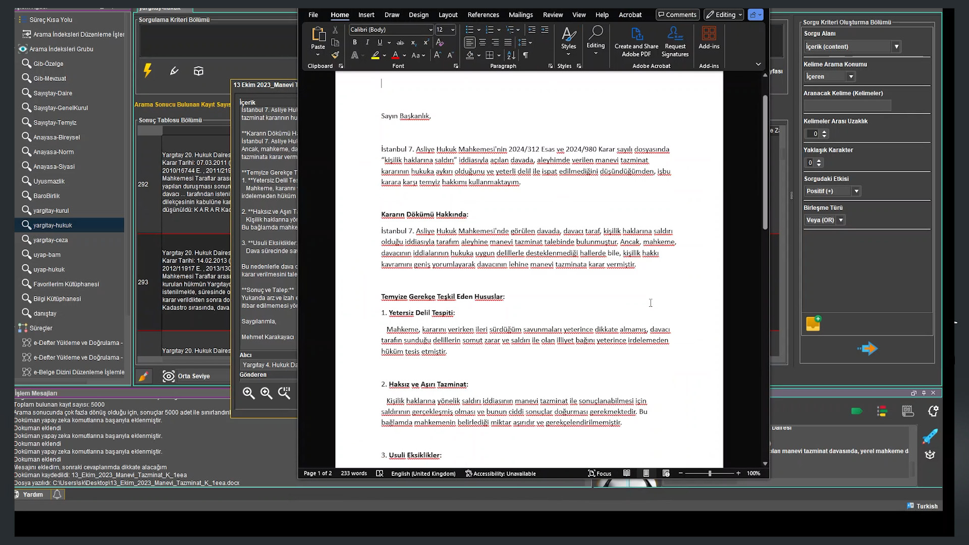Open Create and Share Adobe PDF
The height and width of the screenshot is (545, 969).
coord(636,41)
